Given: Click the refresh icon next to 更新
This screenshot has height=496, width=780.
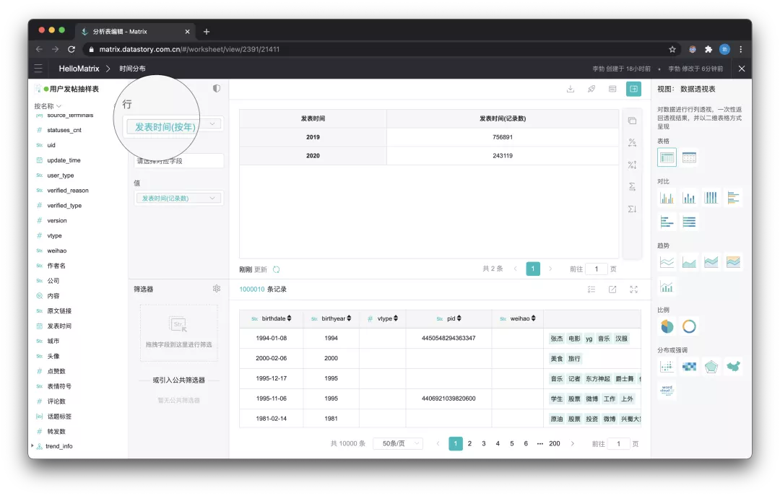Looking at the screenshot, I should coord(276,269).
